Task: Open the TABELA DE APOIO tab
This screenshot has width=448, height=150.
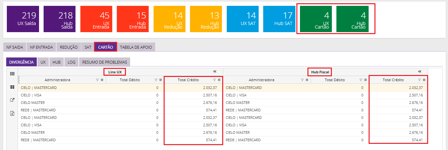Action: point(136,47)
